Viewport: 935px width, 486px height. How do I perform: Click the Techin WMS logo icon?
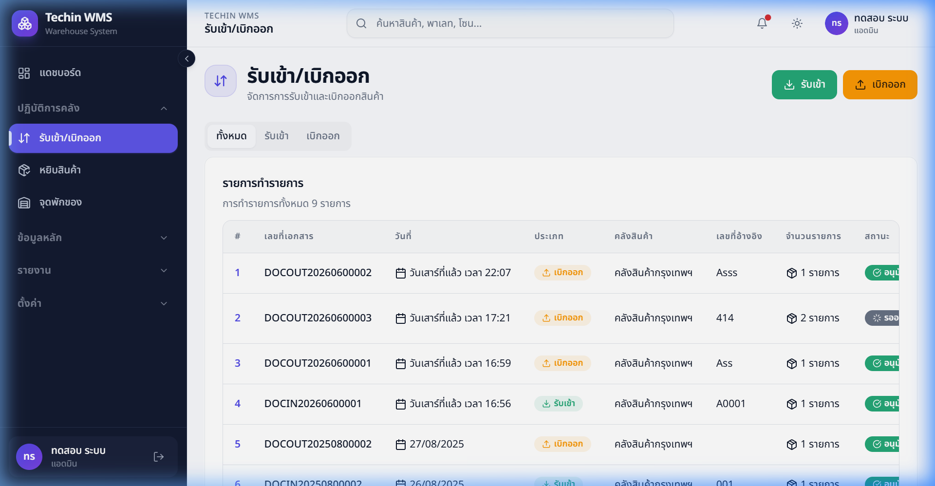click(25, 23)
